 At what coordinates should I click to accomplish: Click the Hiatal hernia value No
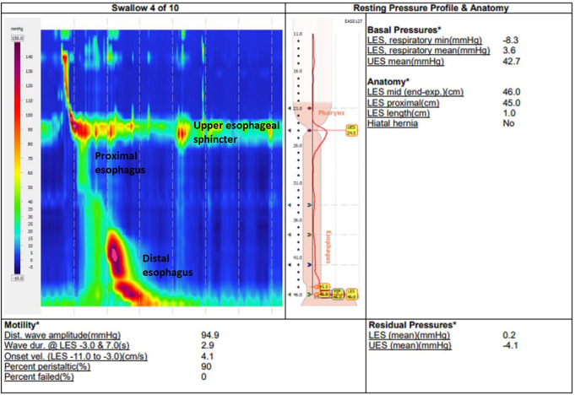(508, 123)
